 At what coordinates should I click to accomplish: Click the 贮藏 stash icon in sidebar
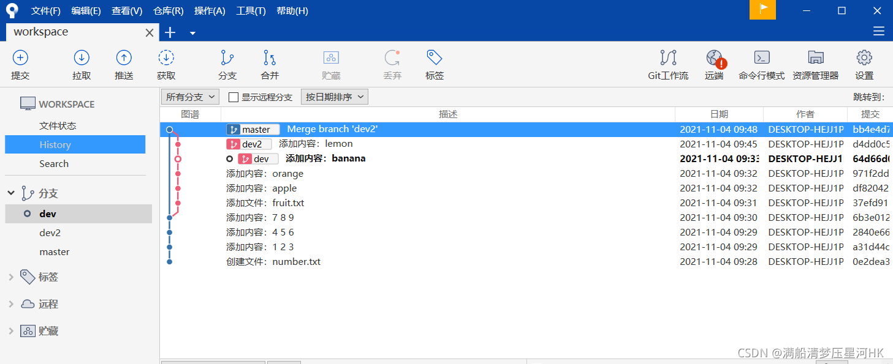pos(28,331)
